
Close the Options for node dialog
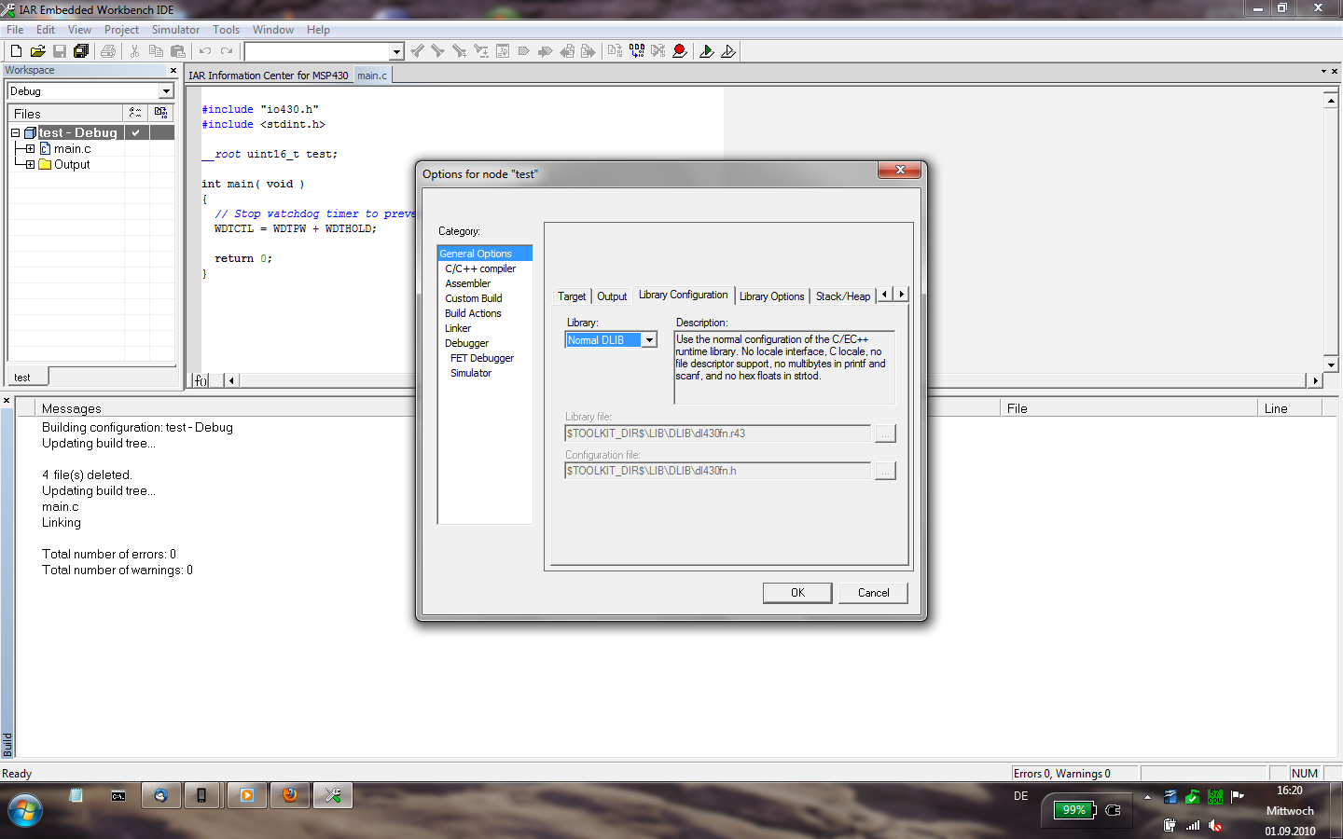pyautogui.click(x=900, y=170)
